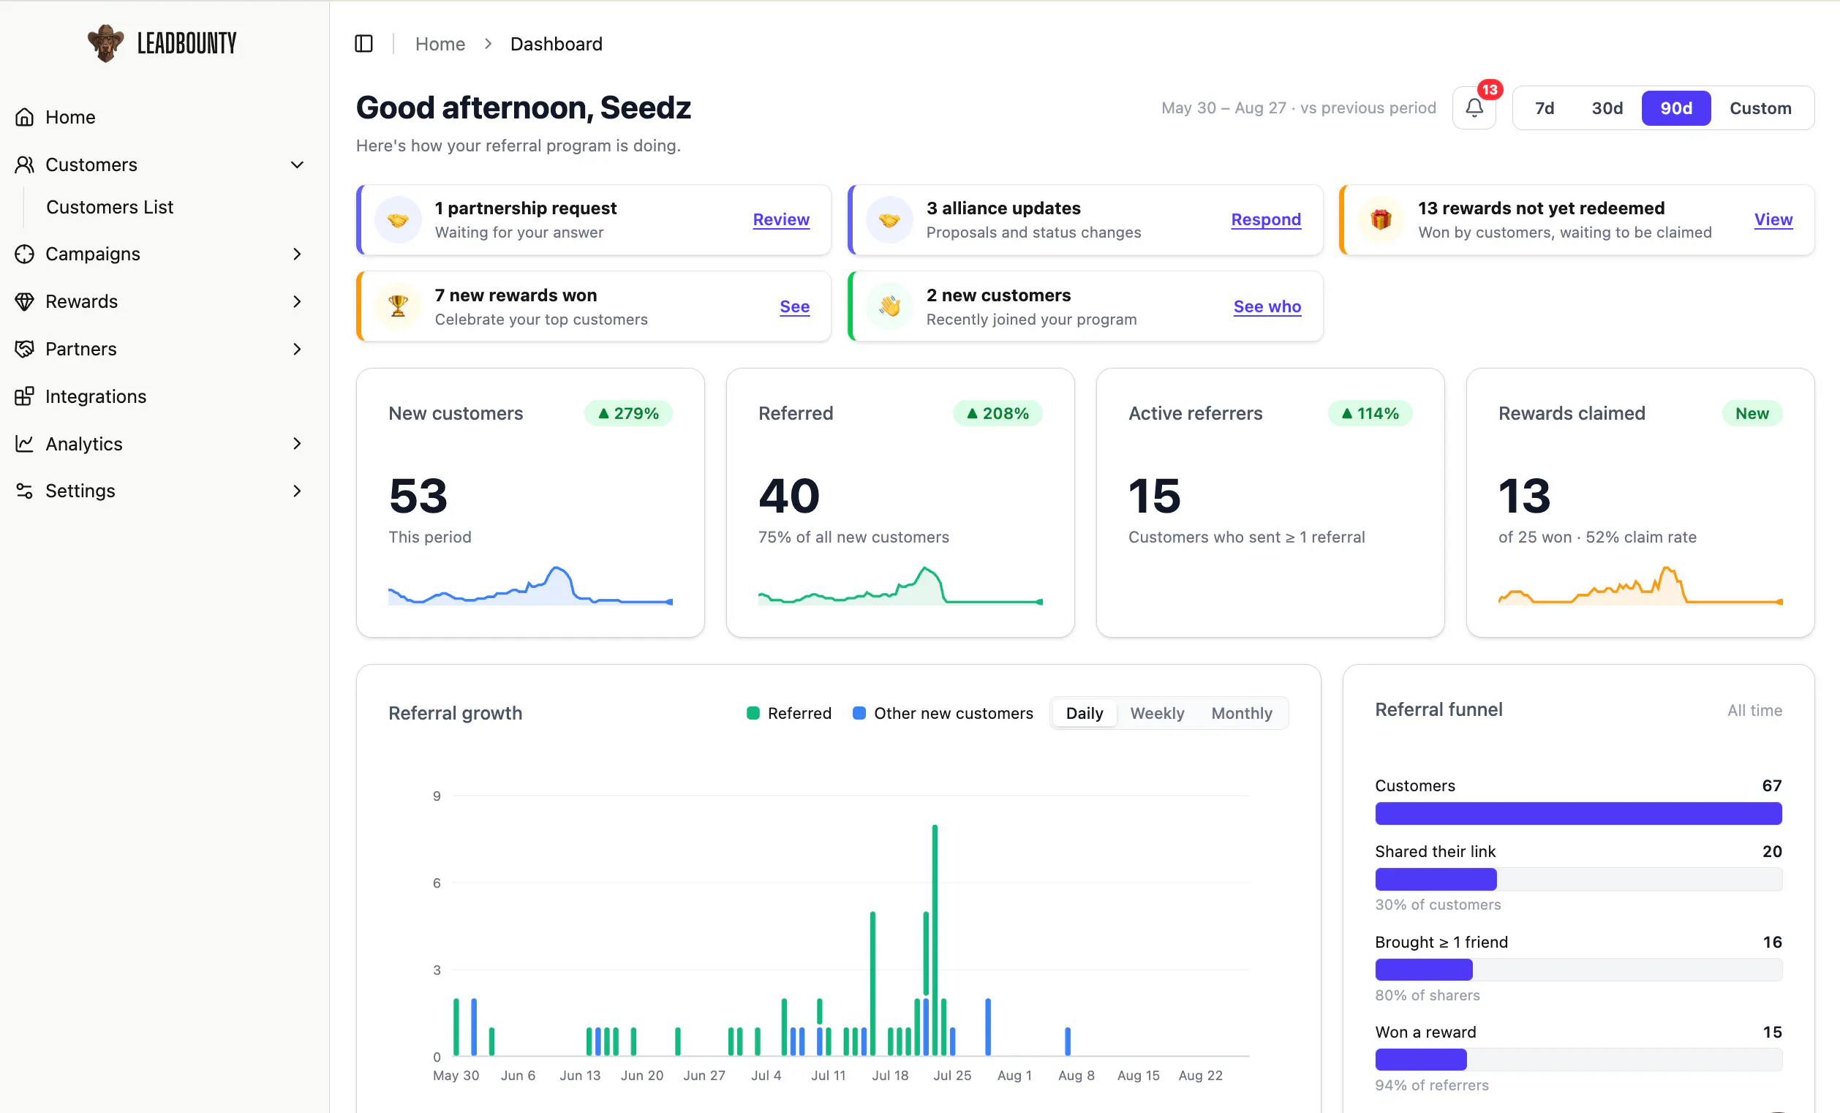Click the trophy icon on rewards won card
This screenshot has height=1113, width=1840.
tap(398, 307)
